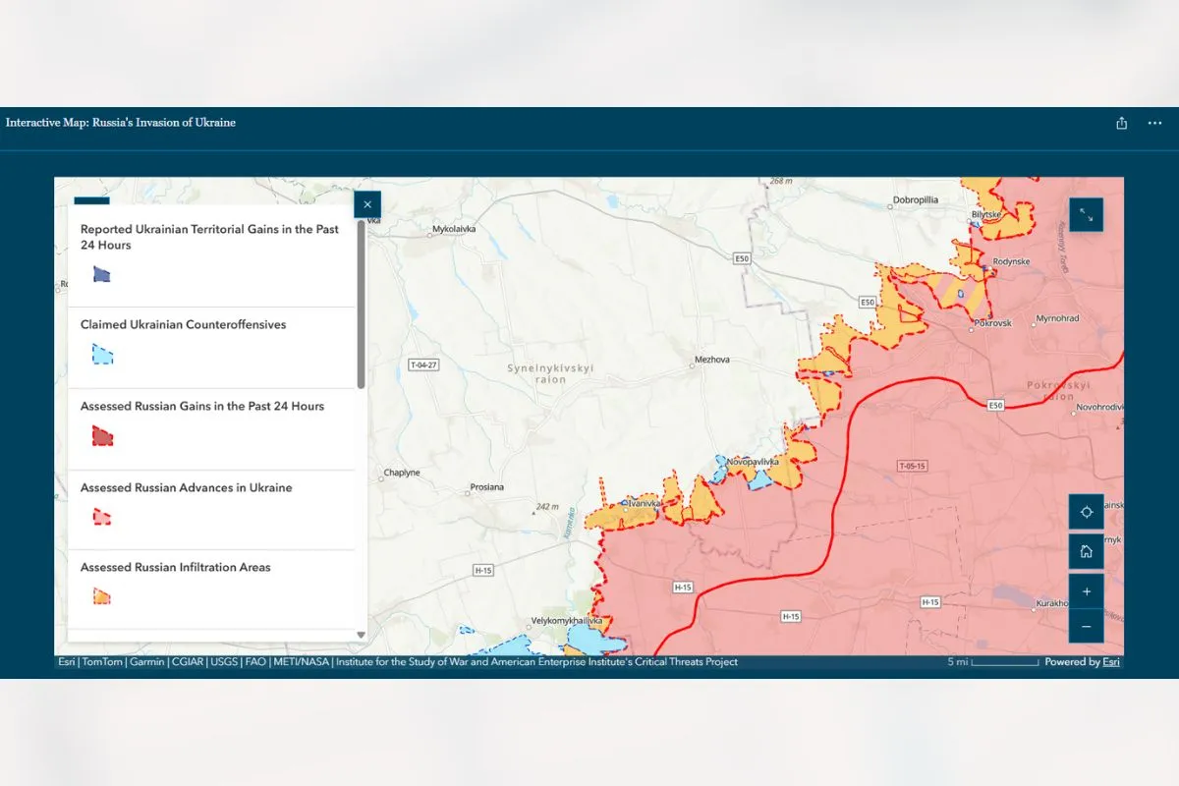Click the Ukrainian Territorial Gains legend swatch
The height and width of the screenshot is (786, 1179).
[102, 274]
